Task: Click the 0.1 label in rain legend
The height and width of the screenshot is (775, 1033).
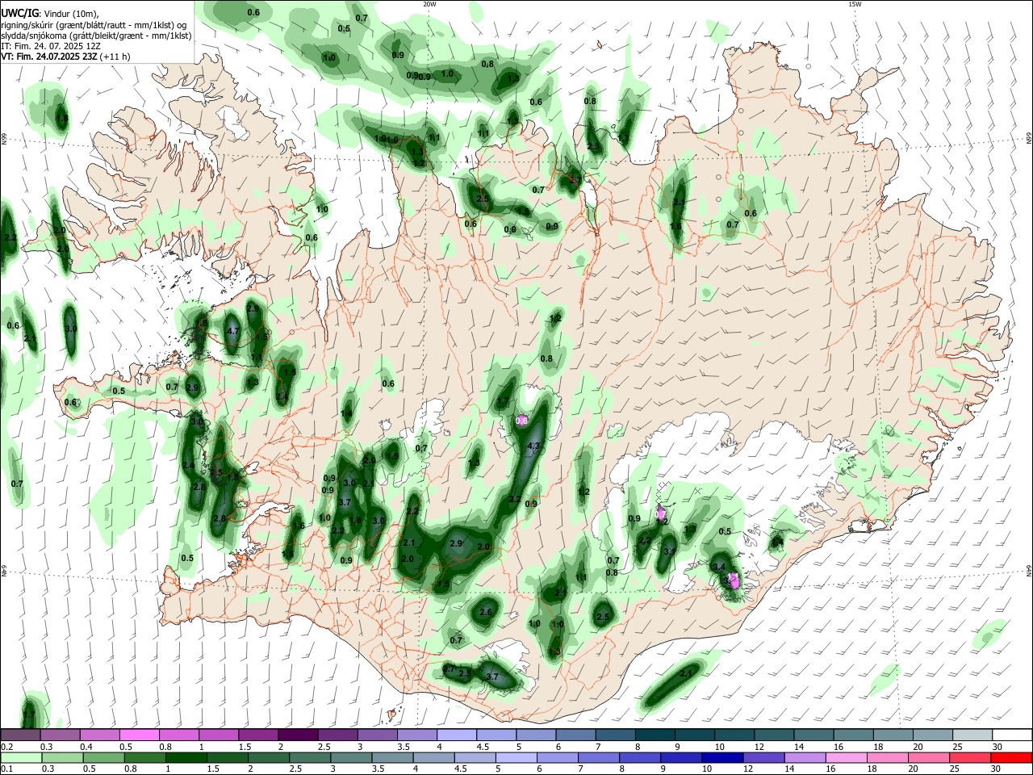Action: pos(6,769)
